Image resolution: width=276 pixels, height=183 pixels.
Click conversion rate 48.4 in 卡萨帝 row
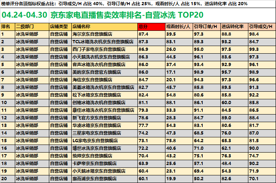(x=234, y=163)
